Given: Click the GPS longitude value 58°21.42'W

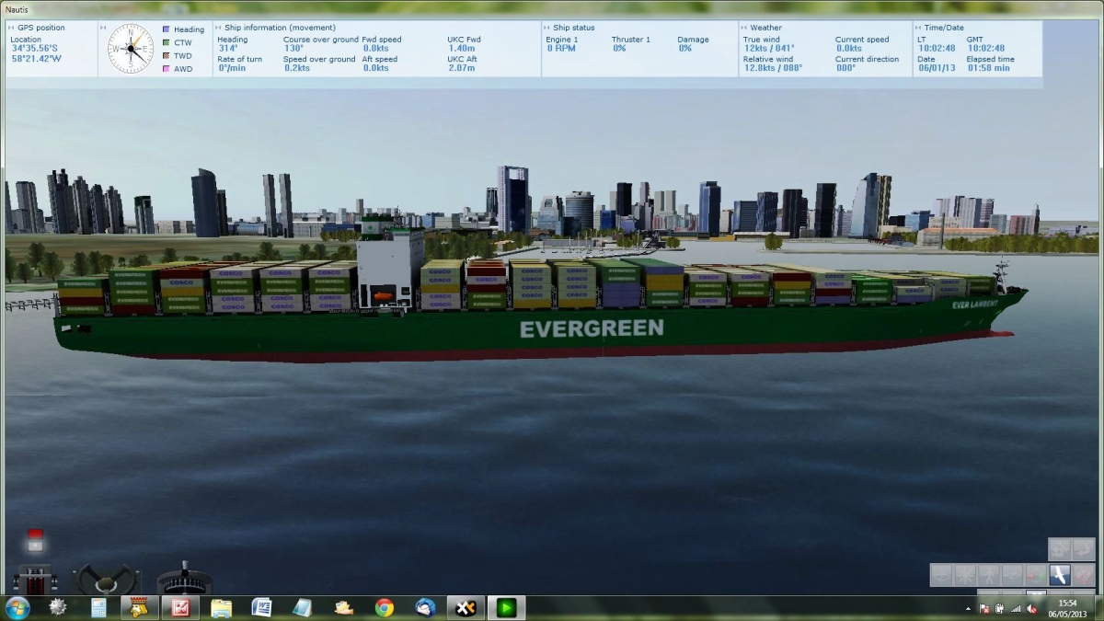Looking at the screenshot, I should click(x=37, y=59).
